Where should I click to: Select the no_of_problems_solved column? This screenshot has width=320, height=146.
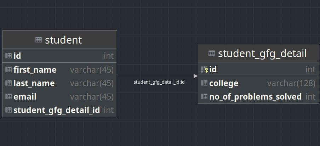[255, 96]
